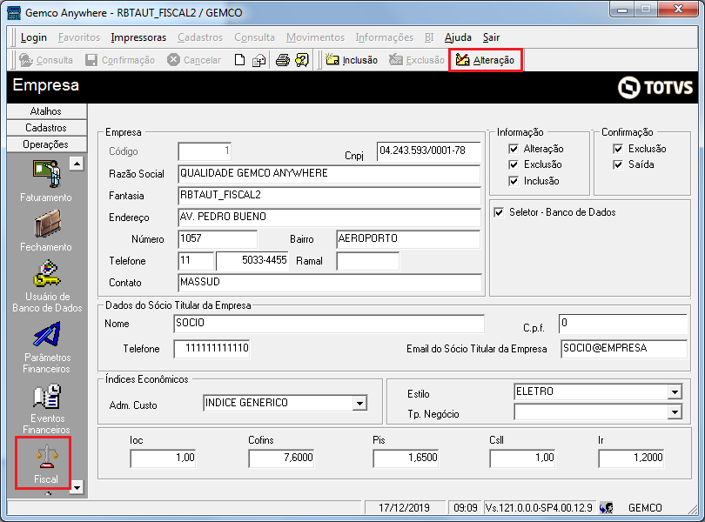Click the TOTVS logo
This screenshot has height=522, width=705.
[655, 87]
